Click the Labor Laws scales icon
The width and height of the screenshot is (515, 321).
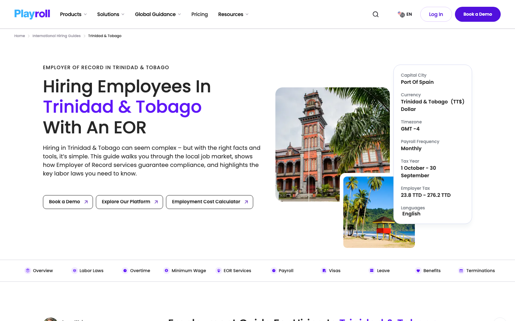pos(74,271)
